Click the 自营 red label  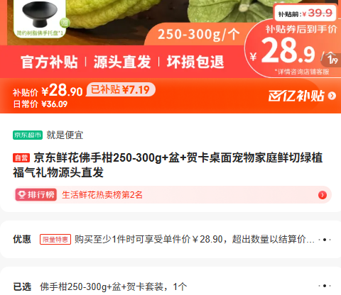coord(21,158)
